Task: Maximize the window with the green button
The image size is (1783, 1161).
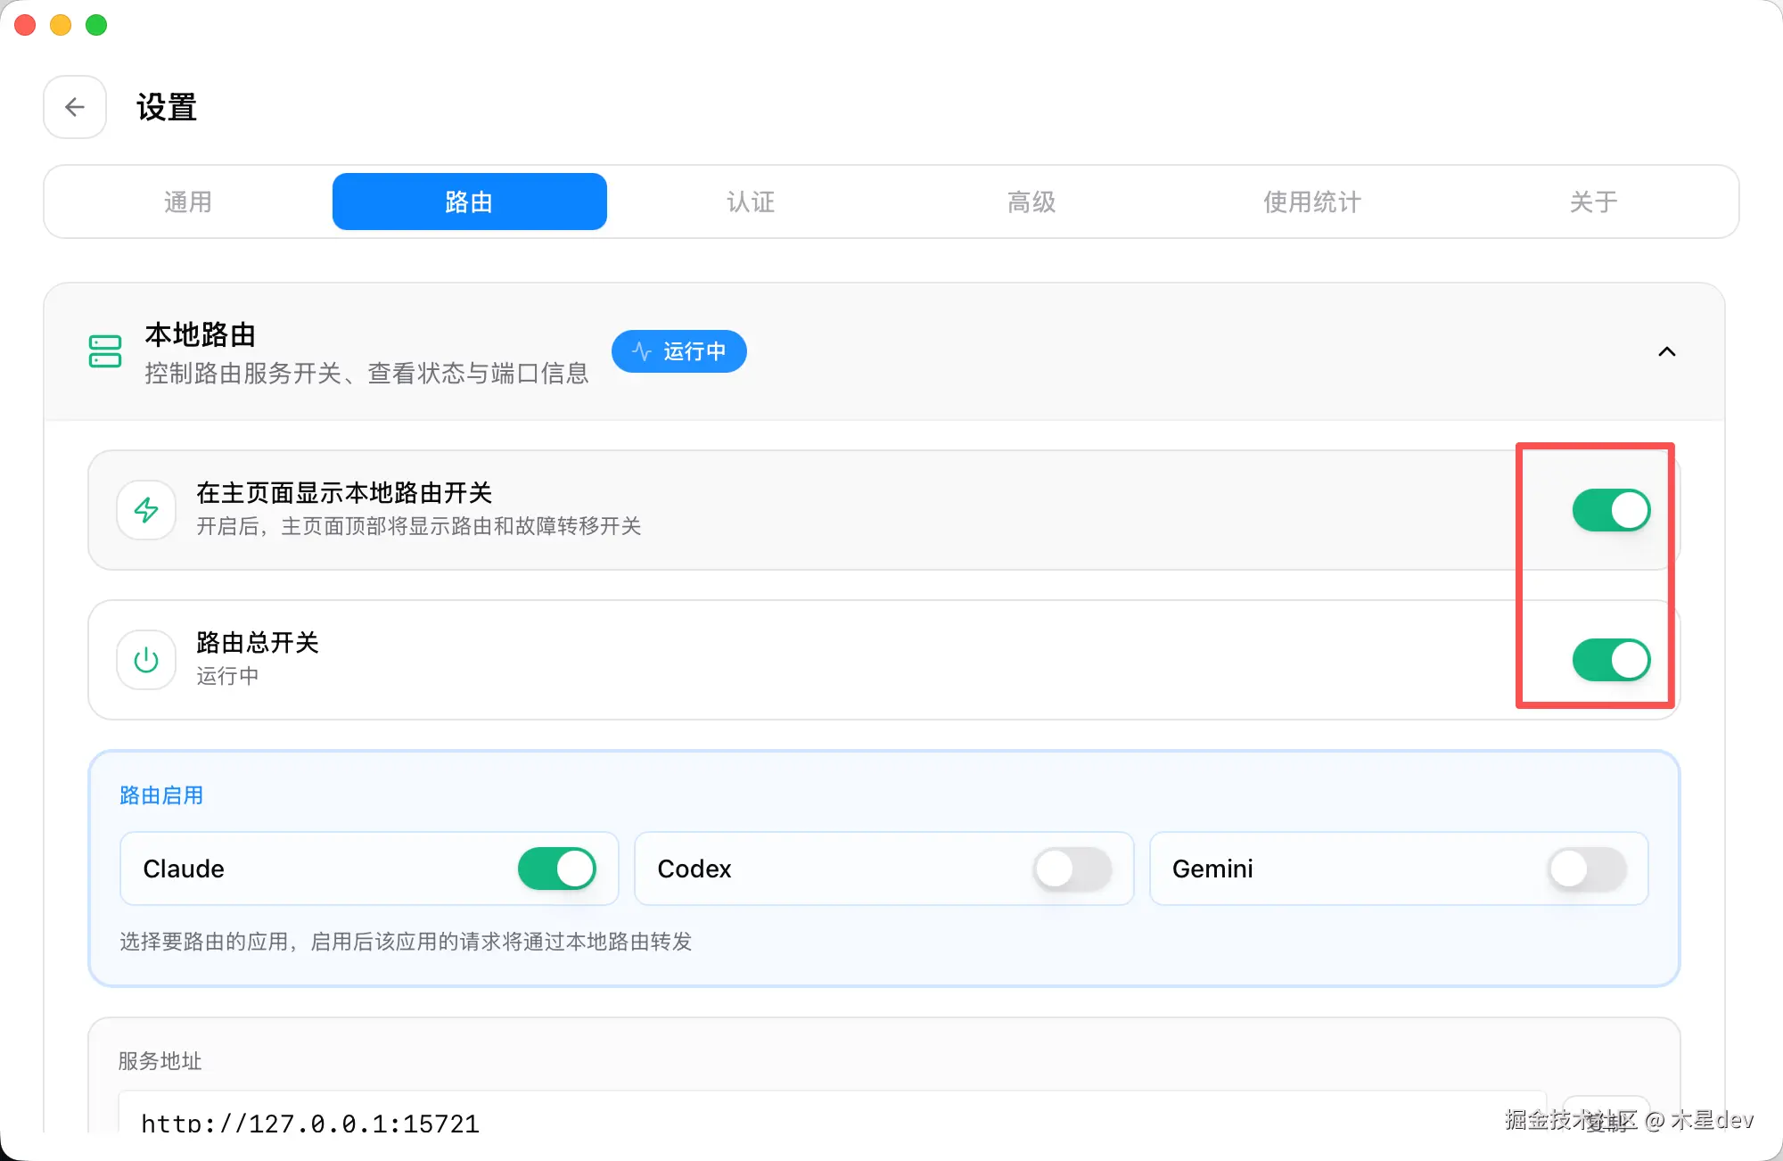Action: (x=96, y=25)
